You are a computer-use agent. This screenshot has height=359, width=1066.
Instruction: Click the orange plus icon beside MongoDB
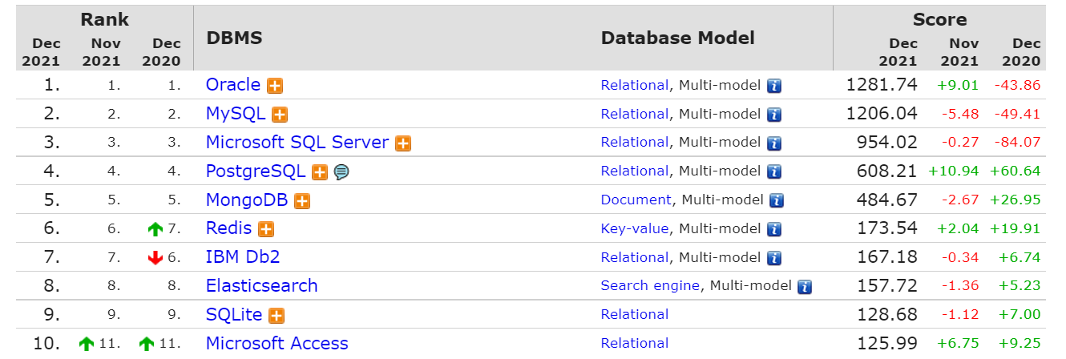pos(302,201)
